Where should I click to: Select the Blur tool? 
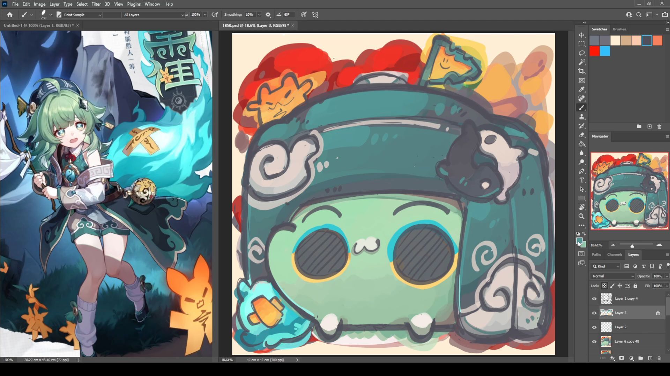pyautogui.click(x=581, y=153)
